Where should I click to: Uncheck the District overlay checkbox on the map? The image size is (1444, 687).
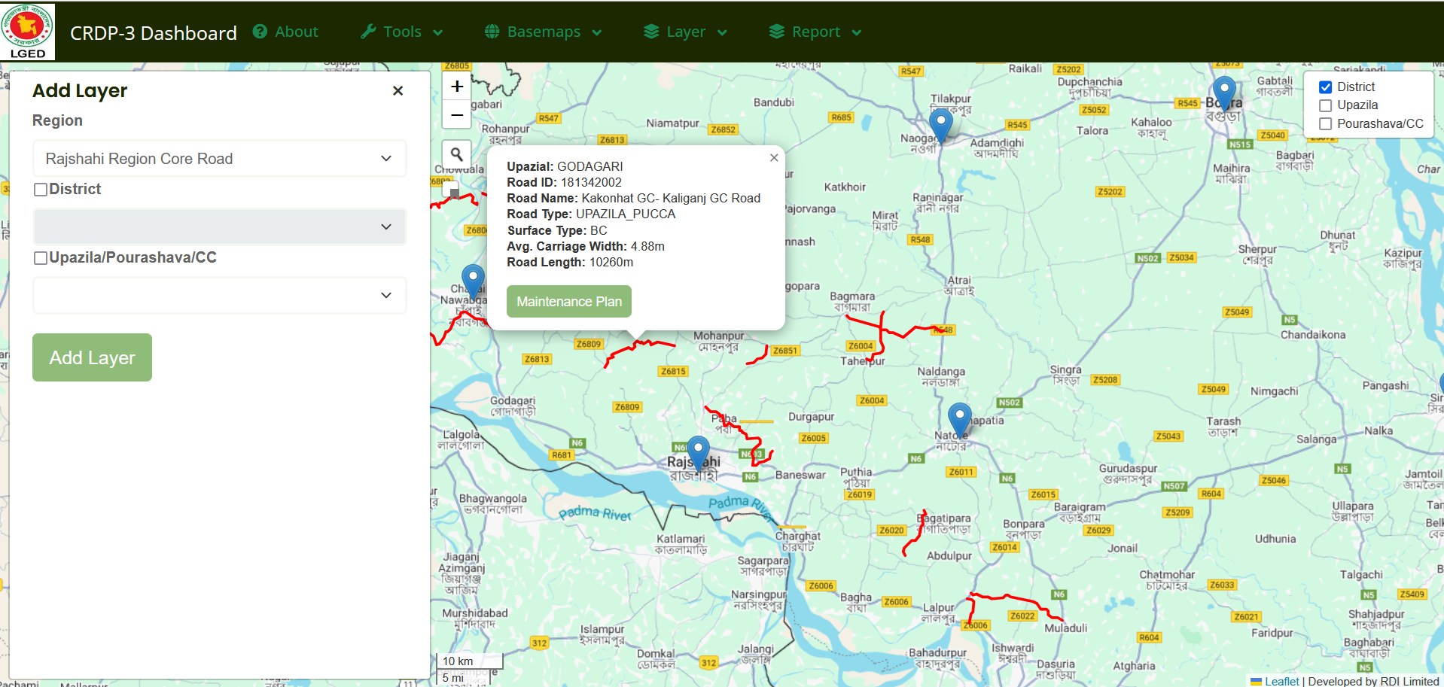click(x=1326, y=87)
